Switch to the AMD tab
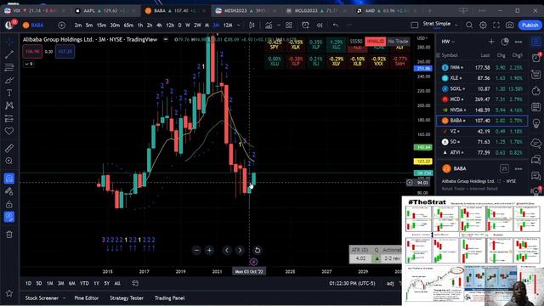Viewport: 544px width, 306px height. click(388, 11)
